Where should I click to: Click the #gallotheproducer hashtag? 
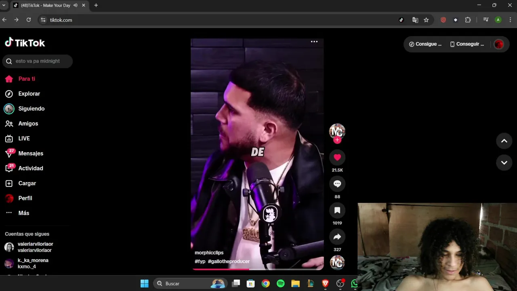click(229, 261)
